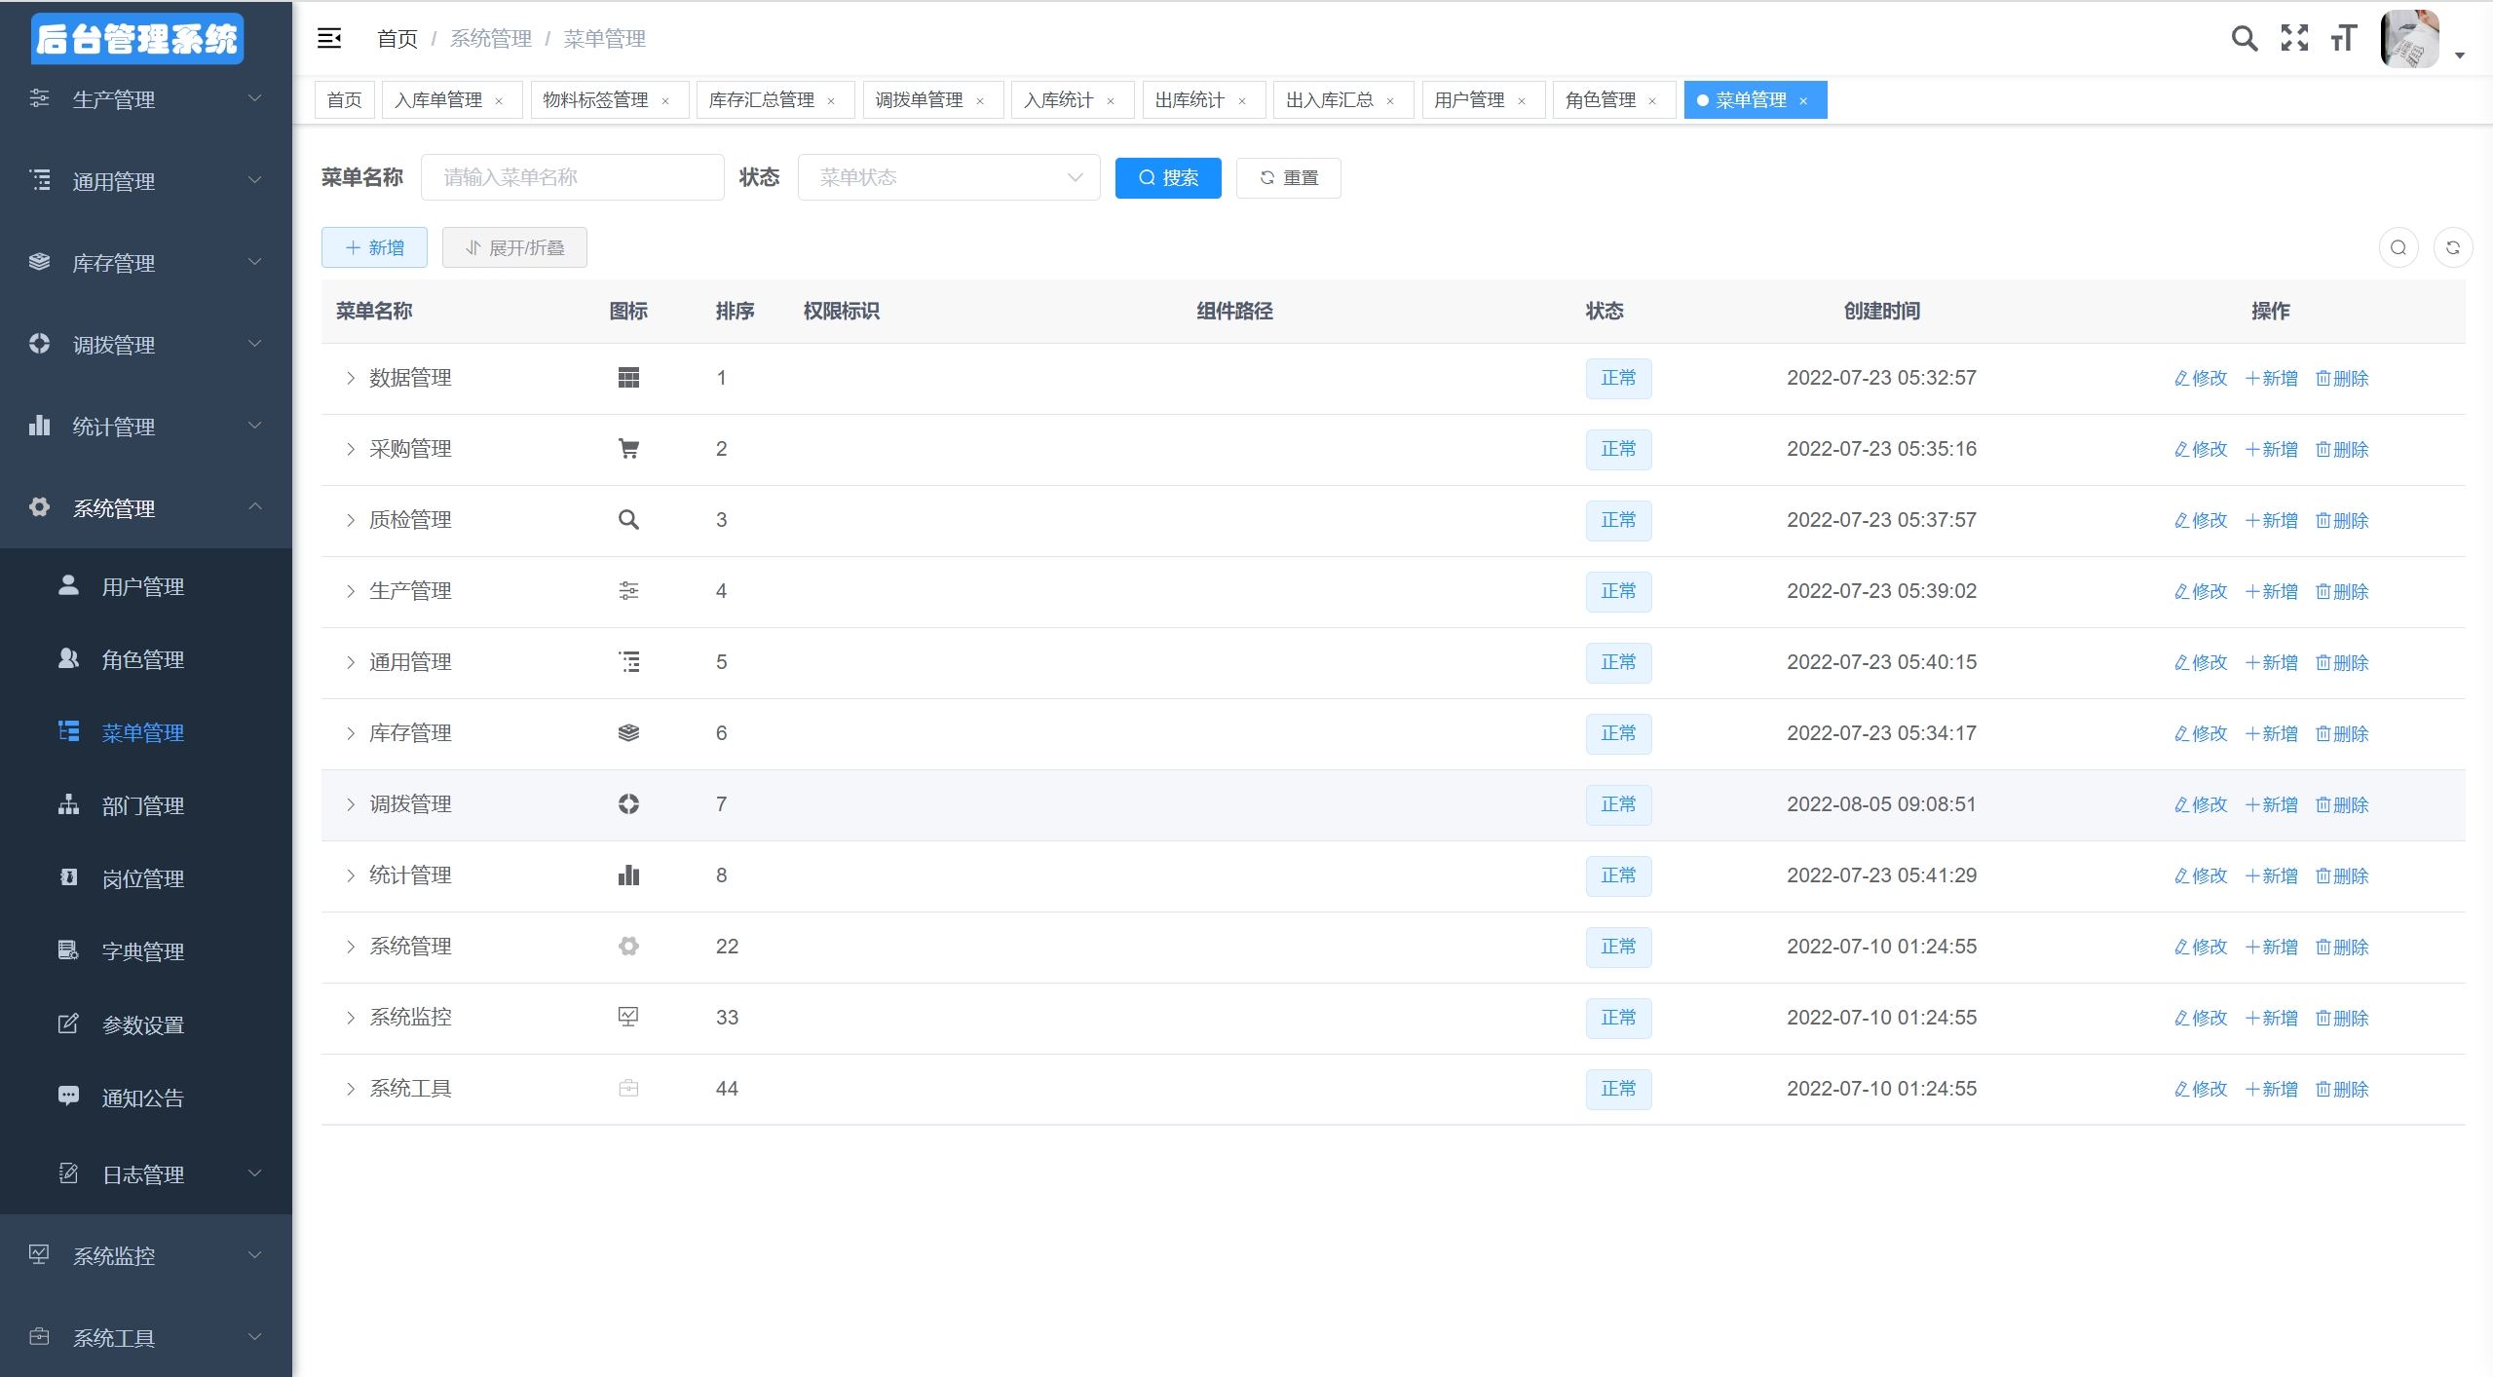Close the 入库单管理 tab
This screenshot has width=2493, height=1377.
tap(499, 101)
